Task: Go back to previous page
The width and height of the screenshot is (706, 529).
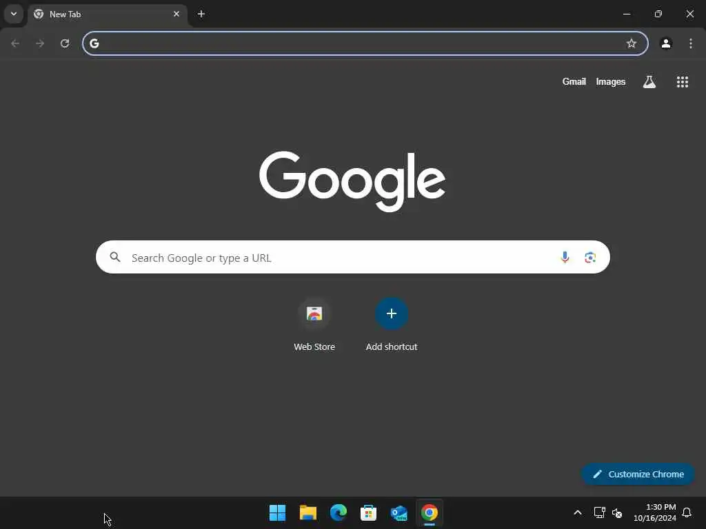Action: (x=15, y=43)
